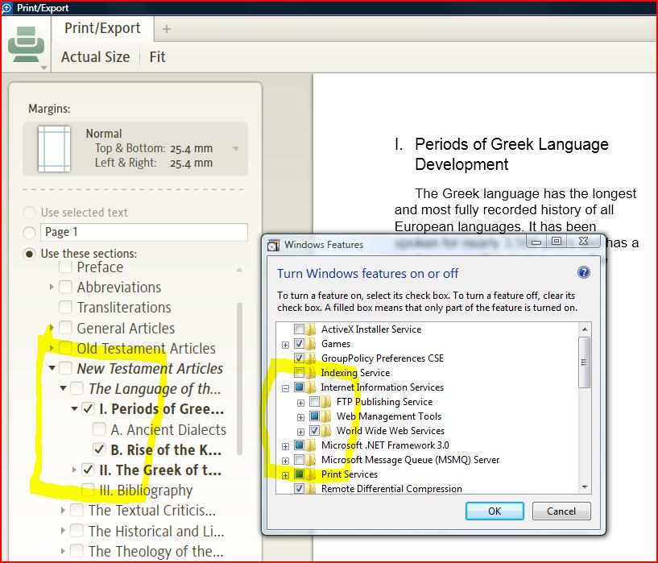Expand Print Services node
The height and width of the screenshot is (563, 658).
pyautogui.click(x=285, y=475)
